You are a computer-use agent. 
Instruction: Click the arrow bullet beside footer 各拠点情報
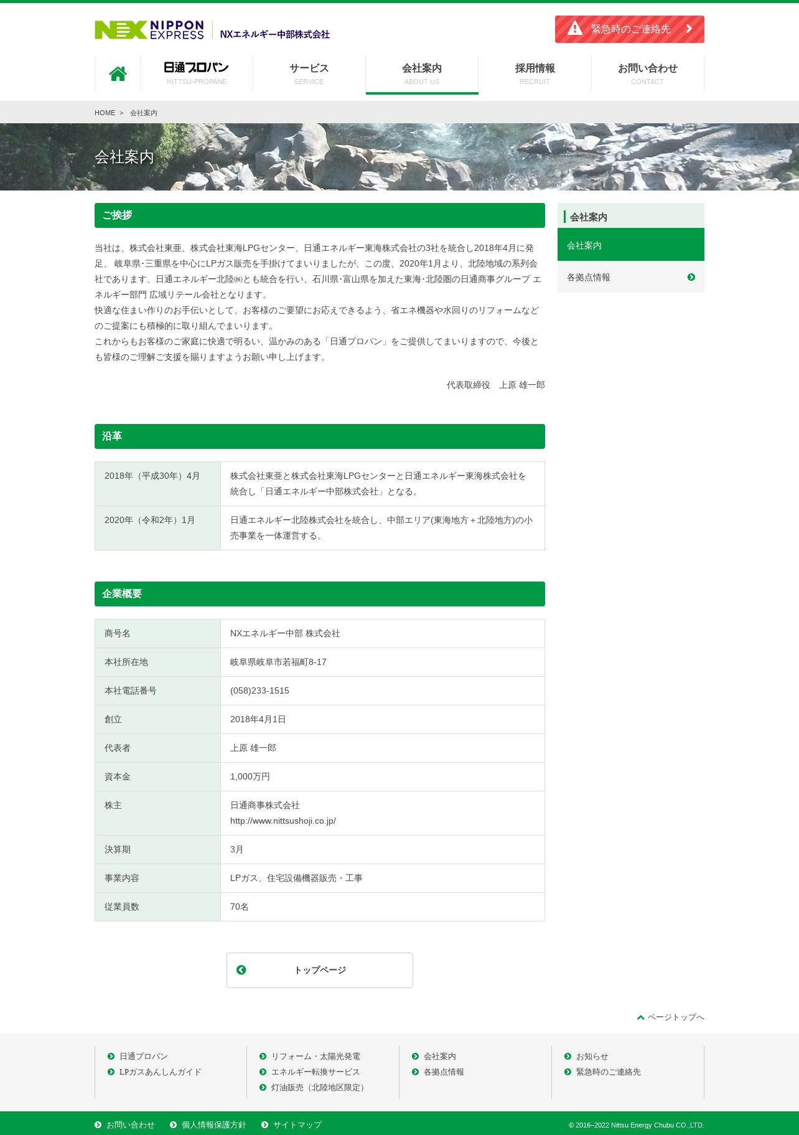pos(415,1072)
